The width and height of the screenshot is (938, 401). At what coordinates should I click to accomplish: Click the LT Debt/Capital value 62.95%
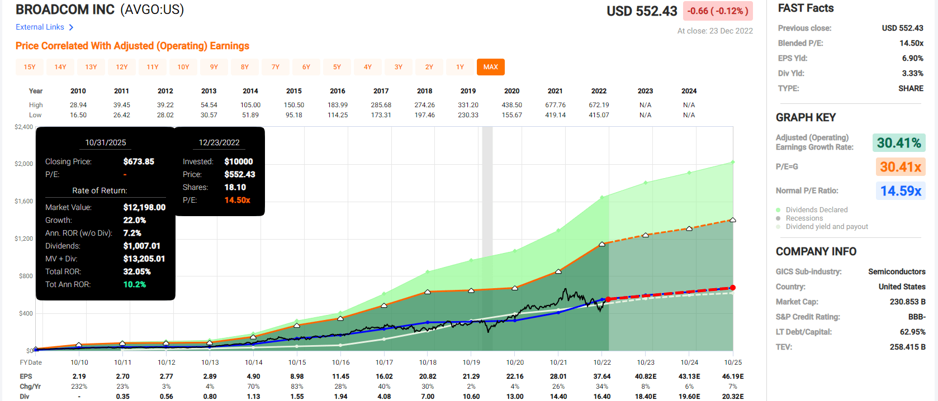pyautogui.click(x=912, y=332)
